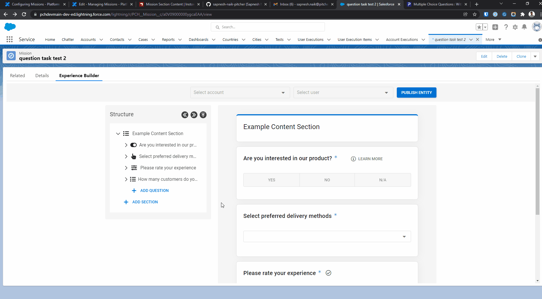Click collapse all double-left arrow icon

point(185,115)
